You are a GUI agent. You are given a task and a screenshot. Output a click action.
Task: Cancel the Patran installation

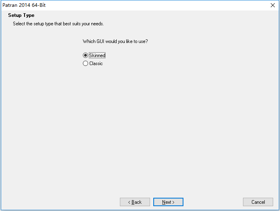coord(258,202)
